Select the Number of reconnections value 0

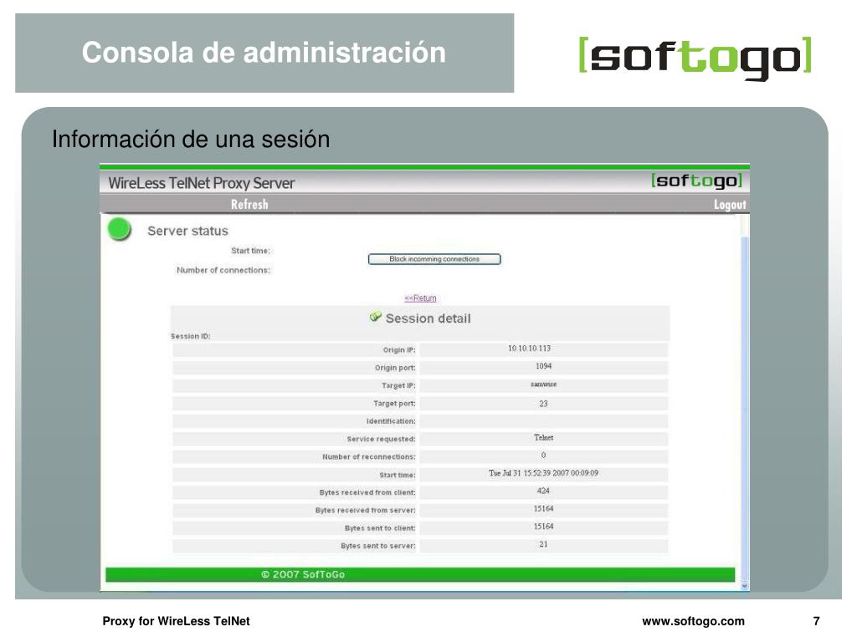point(543,455)
